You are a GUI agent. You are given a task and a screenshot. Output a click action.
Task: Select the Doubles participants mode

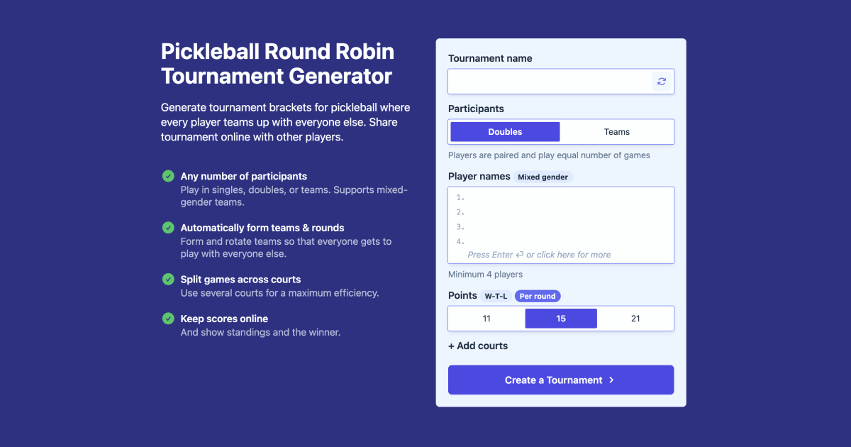point(504,131)
